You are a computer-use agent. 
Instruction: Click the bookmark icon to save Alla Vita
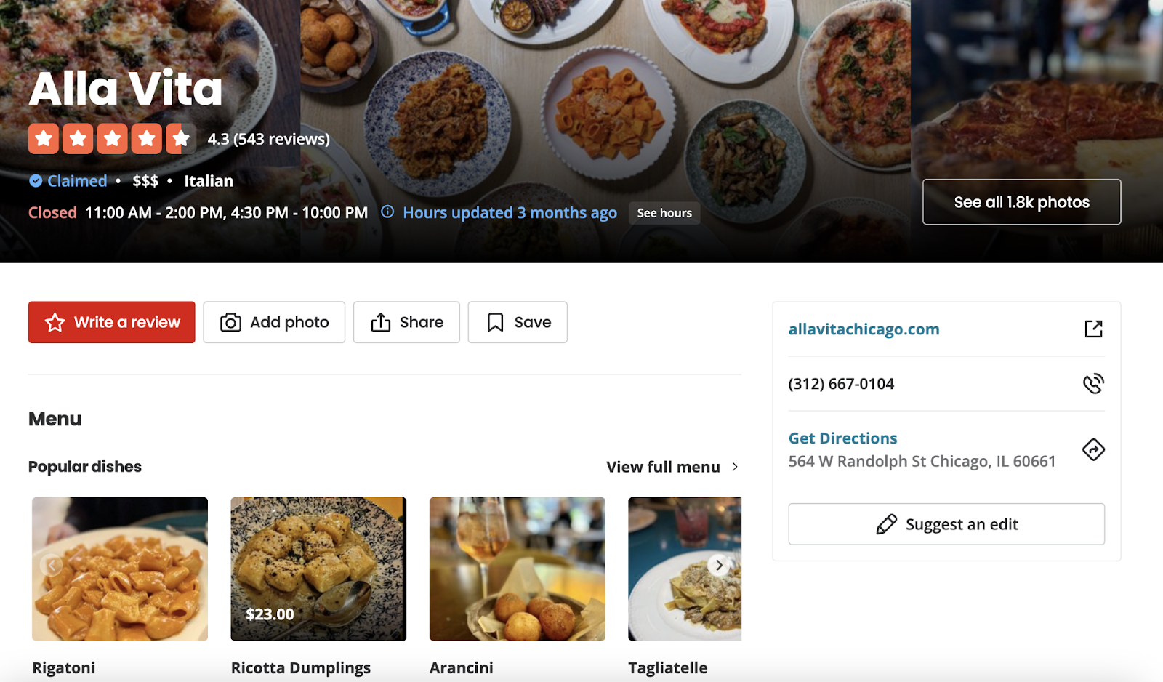coord(495,322)
